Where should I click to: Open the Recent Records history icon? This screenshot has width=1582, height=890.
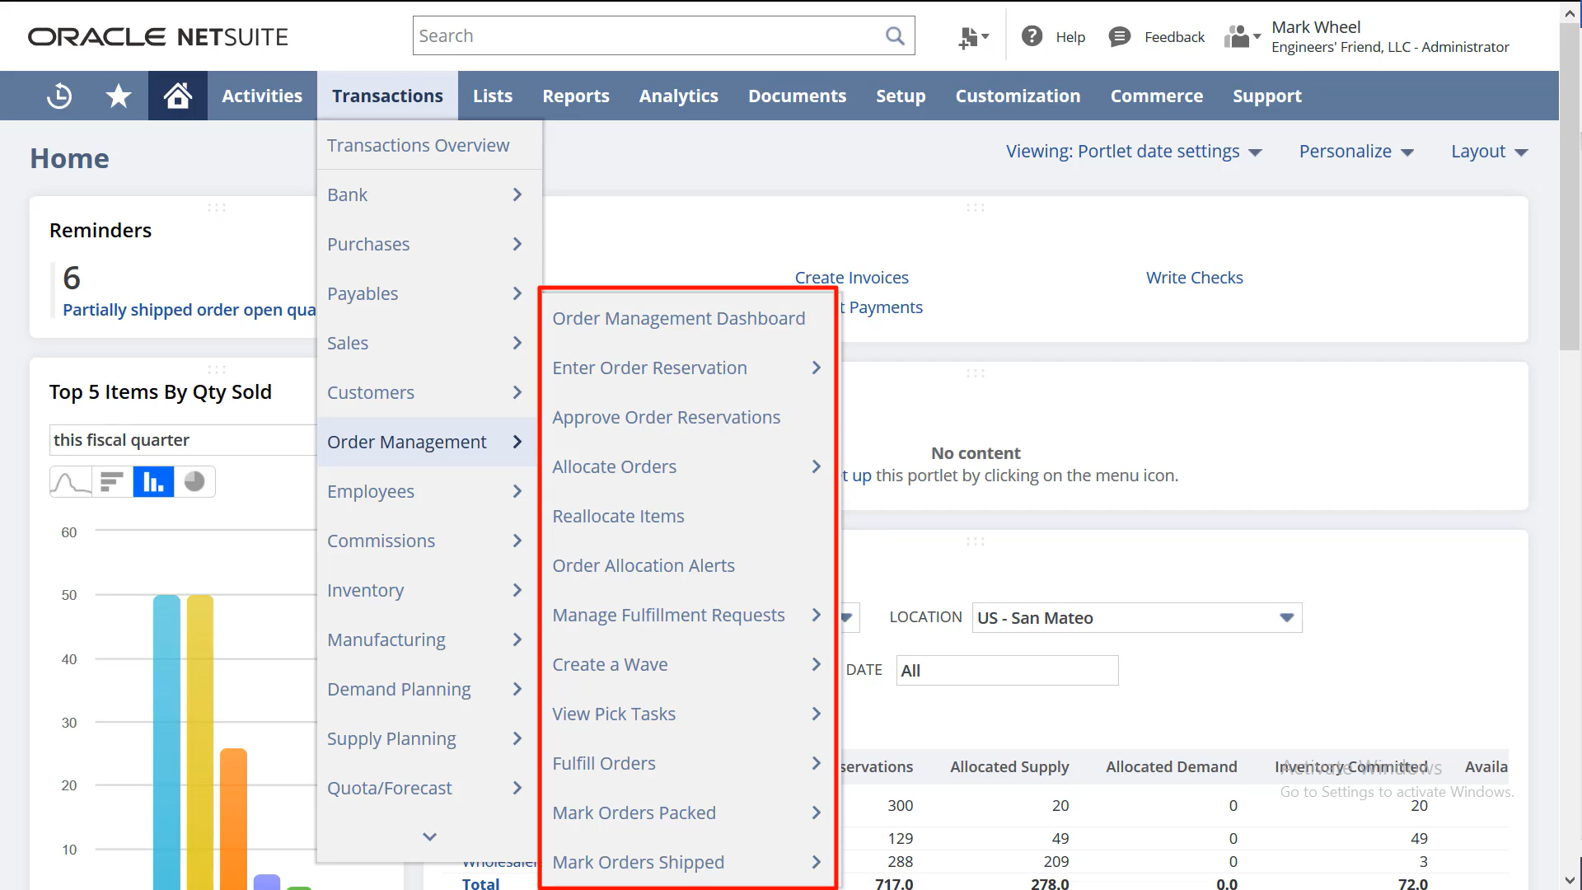click(x=59, y=96)
